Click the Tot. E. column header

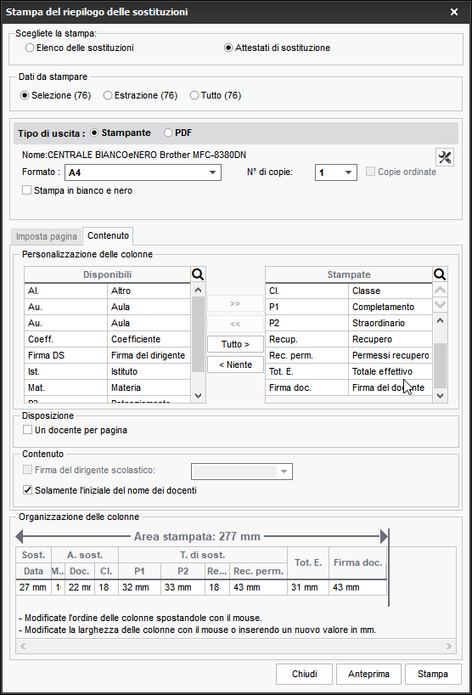click(x=308, y=562)
